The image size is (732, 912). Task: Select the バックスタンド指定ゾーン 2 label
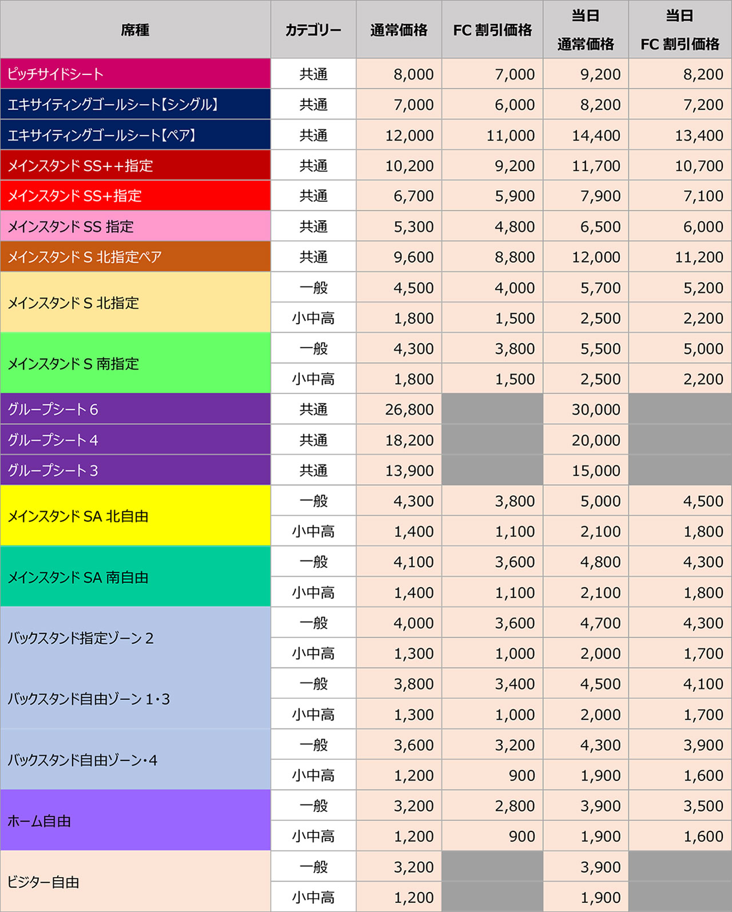tap(135, 638)
